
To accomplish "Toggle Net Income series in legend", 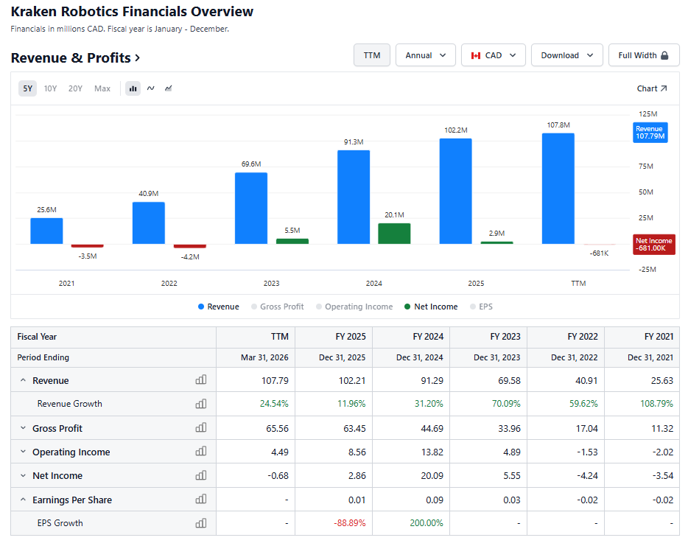I will [x=431, y=307].
